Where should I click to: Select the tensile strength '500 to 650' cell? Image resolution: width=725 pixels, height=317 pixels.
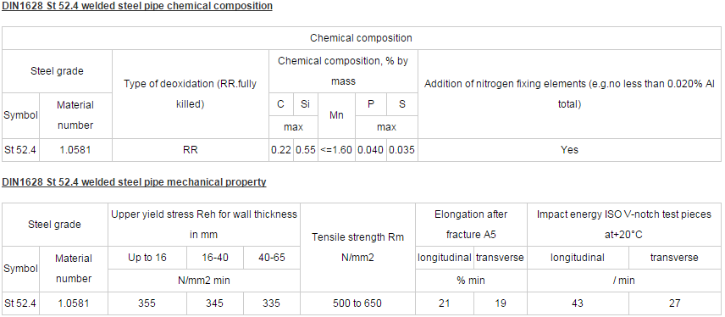click(x=358, y=303)
